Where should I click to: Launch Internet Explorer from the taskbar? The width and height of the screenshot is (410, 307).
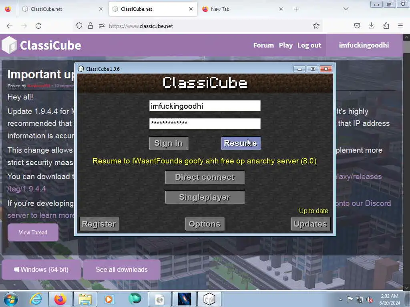pyautogui.click(x=36, y=299)
